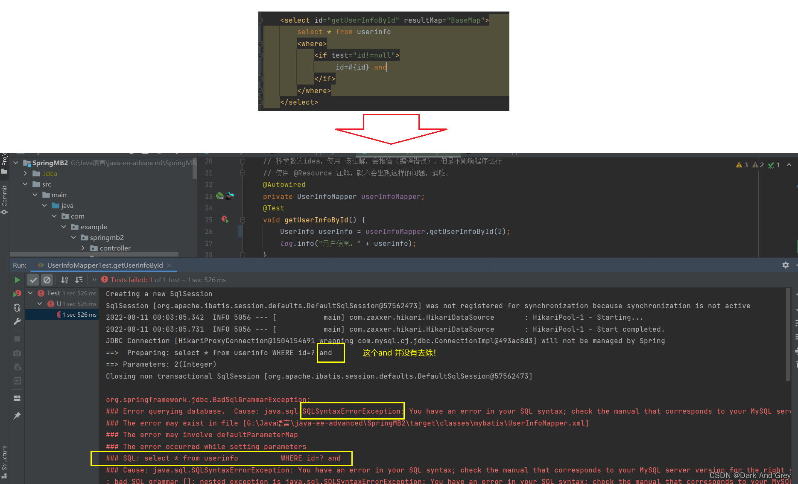Click the code fold marker on line 20
The image size is (798, 484).
(x=243, y=161)
